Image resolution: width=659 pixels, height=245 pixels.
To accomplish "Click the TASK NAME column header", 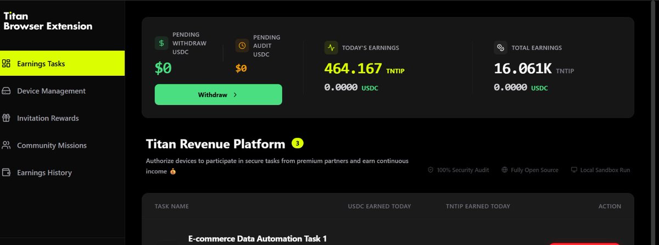I will coord(172,207).
